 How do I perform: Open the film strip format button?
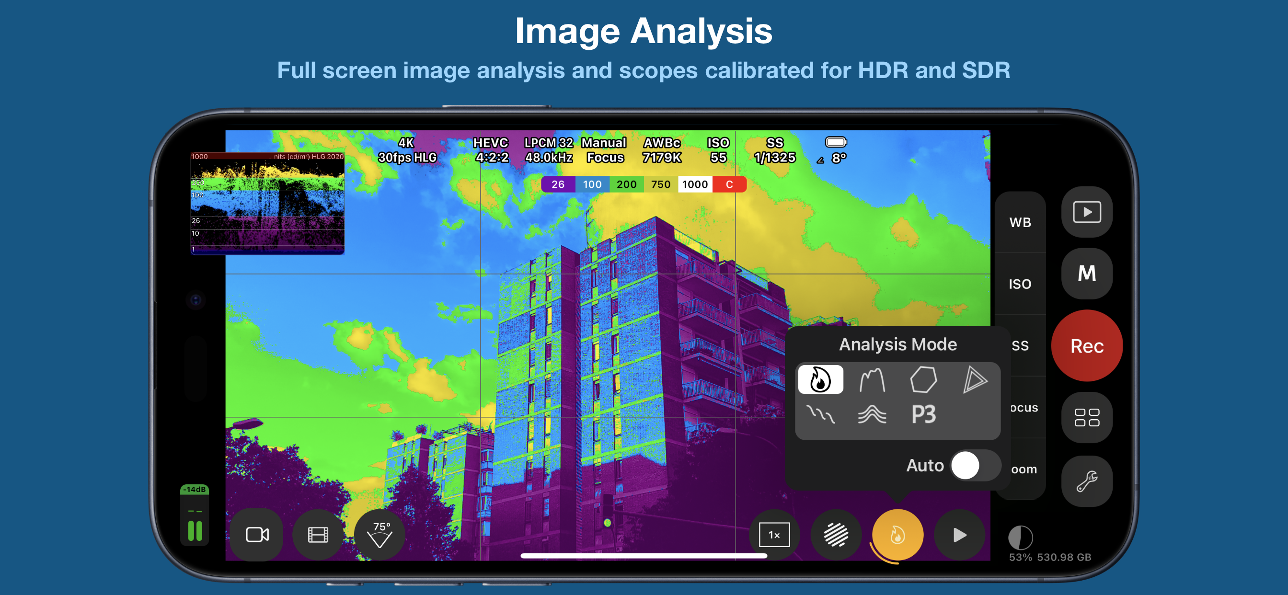click(x=318, y=535)
